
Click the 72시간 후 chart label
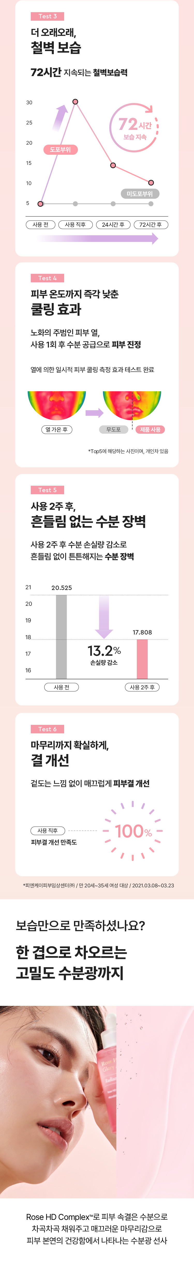(x=151, y=225)
